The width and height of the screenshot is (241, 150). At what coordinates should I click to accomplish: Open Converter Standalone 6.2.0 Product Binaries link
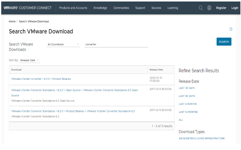pos(73,111)
